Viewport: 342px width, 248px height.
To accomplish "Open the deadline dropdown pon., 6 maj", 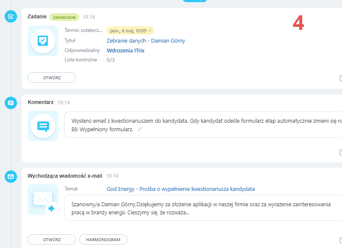I will coord(130,31).
